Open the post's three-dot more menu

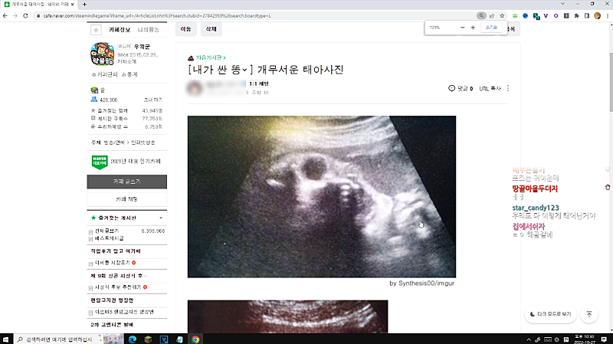tap(508, 88)
